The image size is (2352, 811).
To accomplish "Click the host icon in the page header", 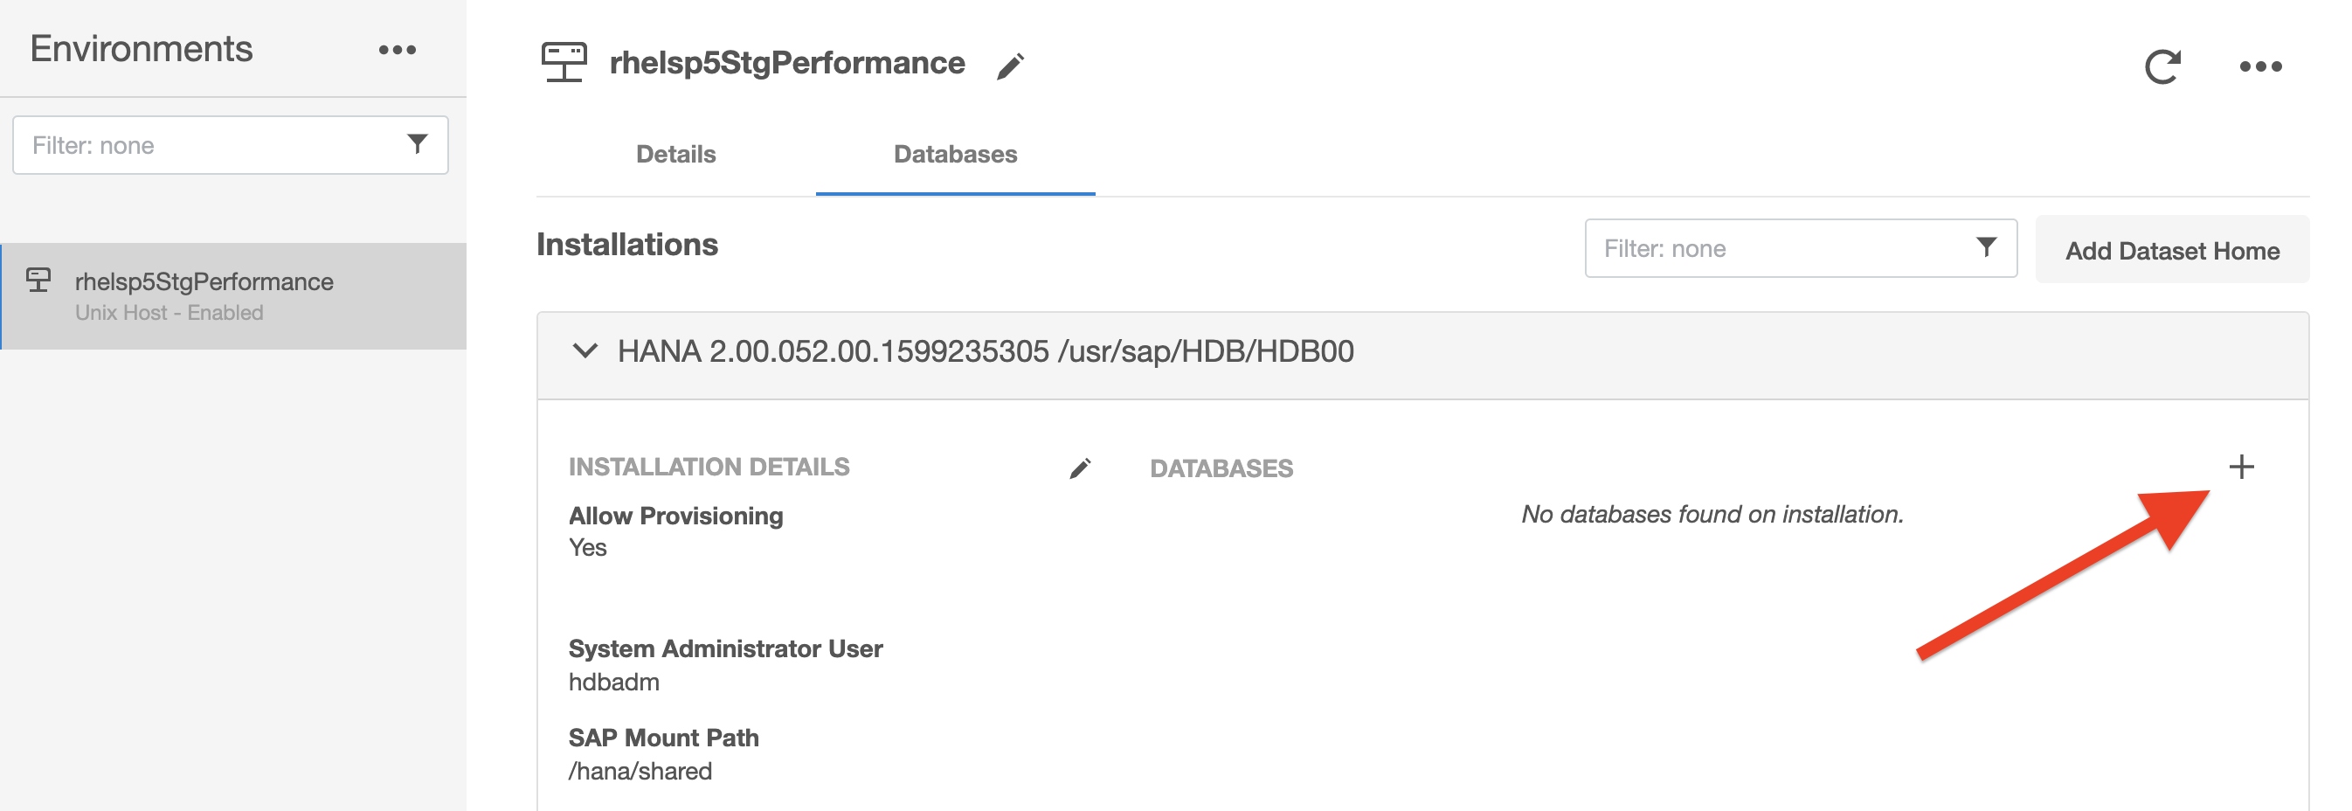I will (x=564, y=63).
